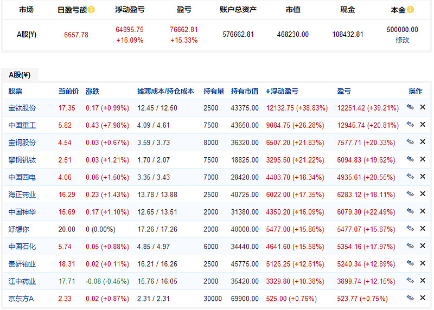Screen dimensions: 434x310
Task: Open the 攀钢钒钛 stock link
Action: coord(22,160)
